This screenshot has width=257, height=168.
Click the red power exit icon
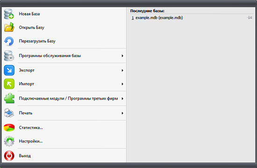point(9,156)
